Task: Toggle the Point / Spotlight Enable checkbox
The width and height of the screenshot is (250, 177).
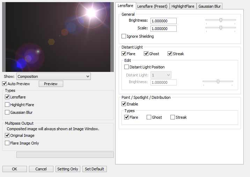Action: click(x=124, y=104)
